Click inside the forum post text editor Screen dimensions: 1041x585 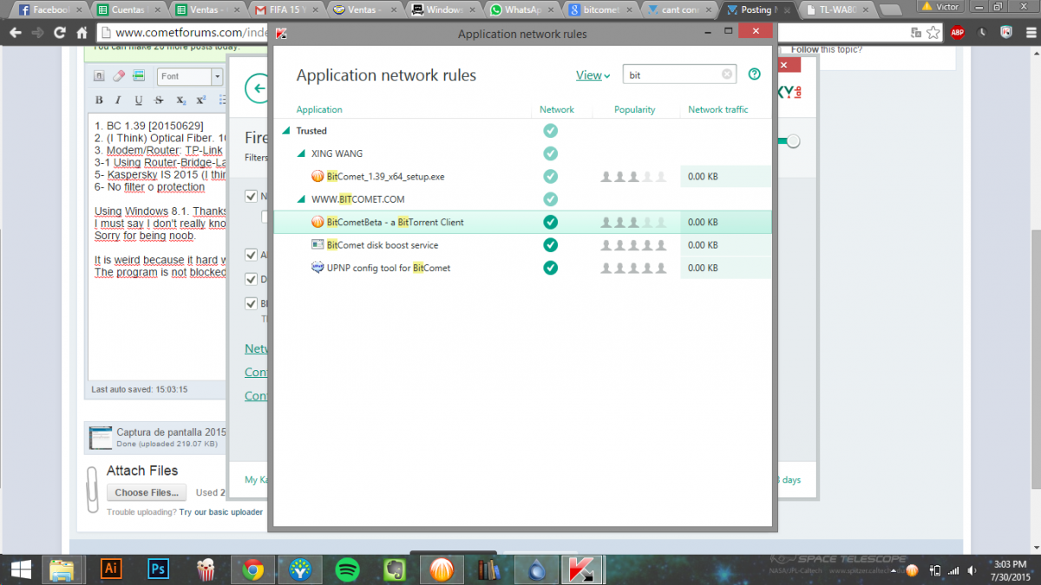click(x=156, y=247)
